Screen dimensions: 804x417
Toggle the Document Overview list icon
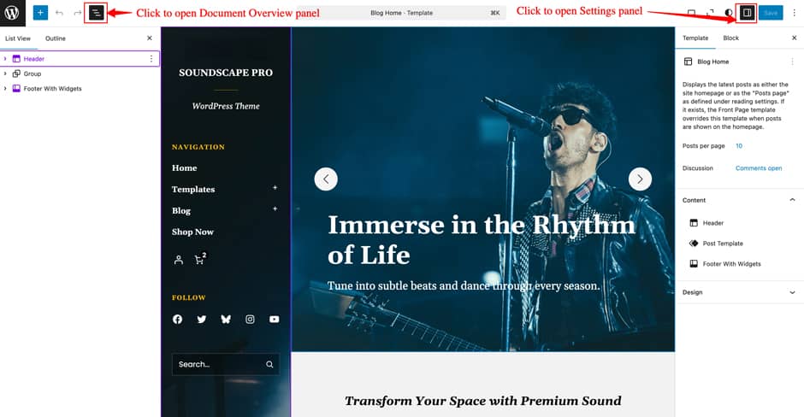pyautogui.click(x=96, y=13)
